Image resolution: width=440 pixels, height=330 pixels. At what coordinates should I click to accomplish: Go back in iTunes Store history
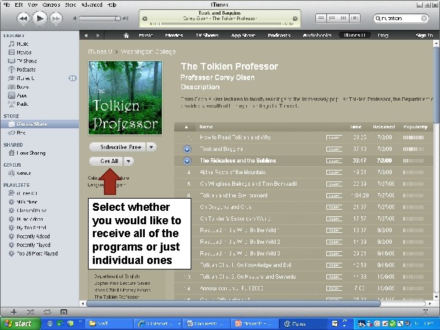(86, 35)
